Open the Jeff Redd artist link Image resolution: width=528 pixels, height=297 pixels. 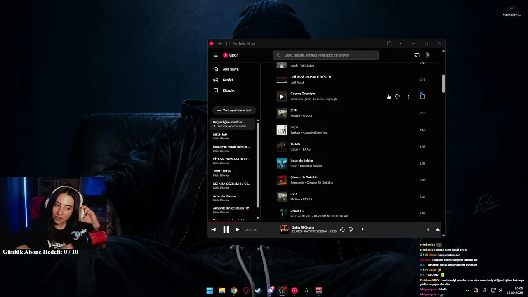(297, 82)
